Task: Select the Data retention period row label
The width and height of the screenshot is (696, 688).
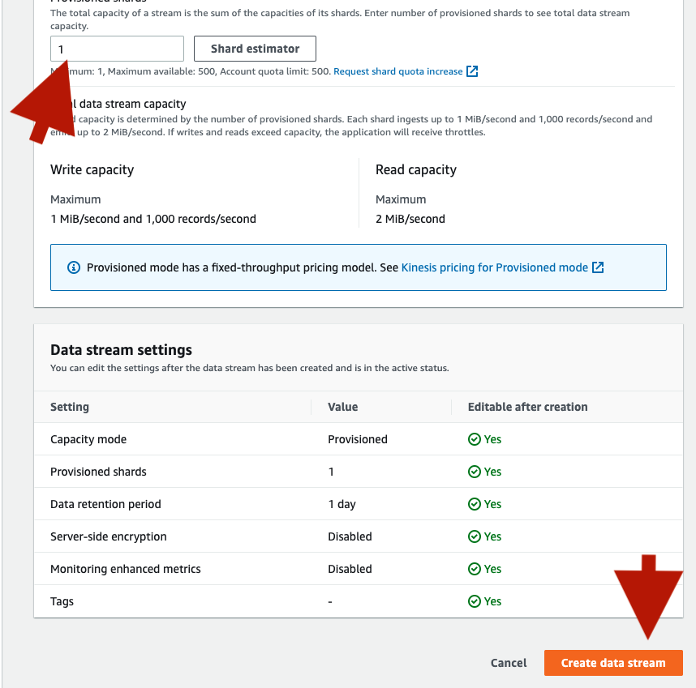Action: pos(105,504)
